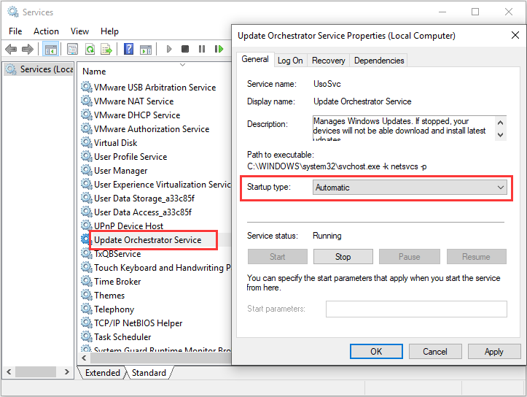Click the Start Service play icon

tap(169, 49)
